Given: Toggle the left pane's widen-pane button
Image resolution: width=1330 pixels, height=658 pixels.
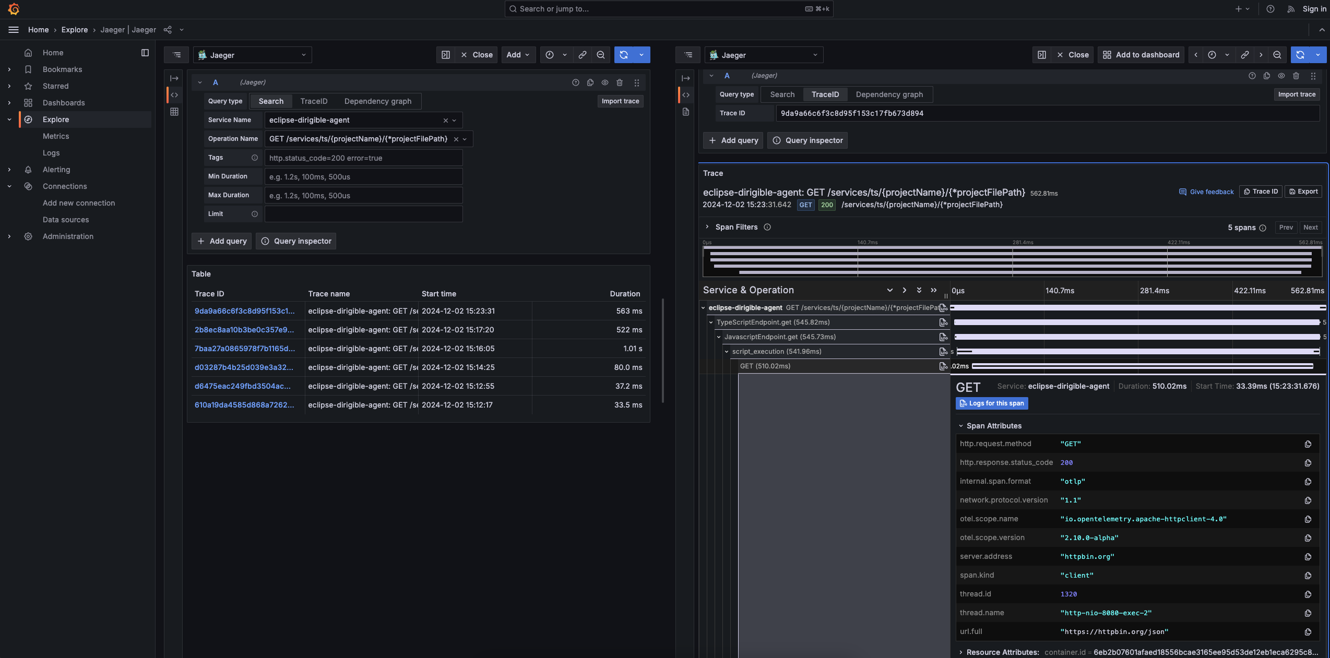Looking at the screenshot, I should pos(446,55).
